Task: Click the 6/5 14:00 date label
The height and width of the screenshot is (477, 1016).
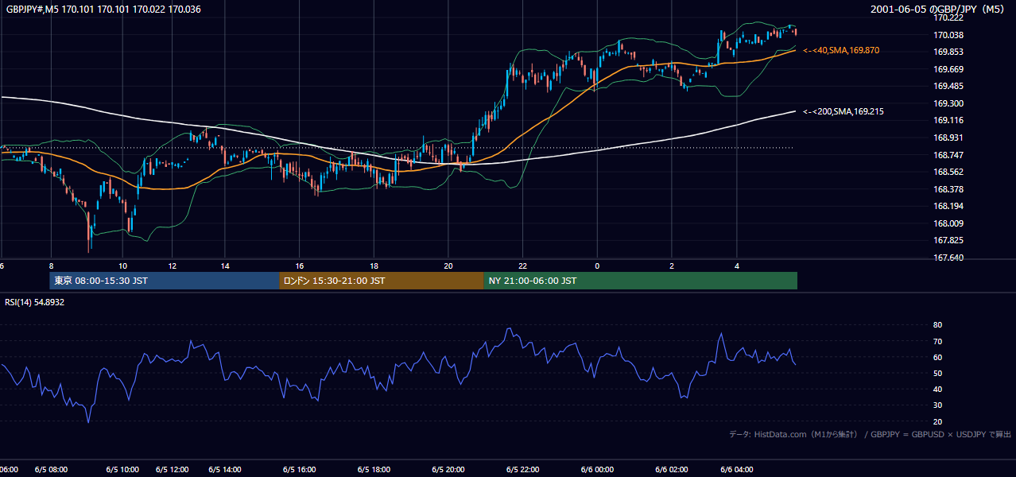Action: [225, 470]
